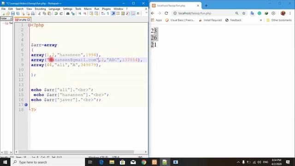The height and width of the screenshot is (166, 295).
Task: Toggle show all characters icon in Notepad++
Action: coord(108,13)
